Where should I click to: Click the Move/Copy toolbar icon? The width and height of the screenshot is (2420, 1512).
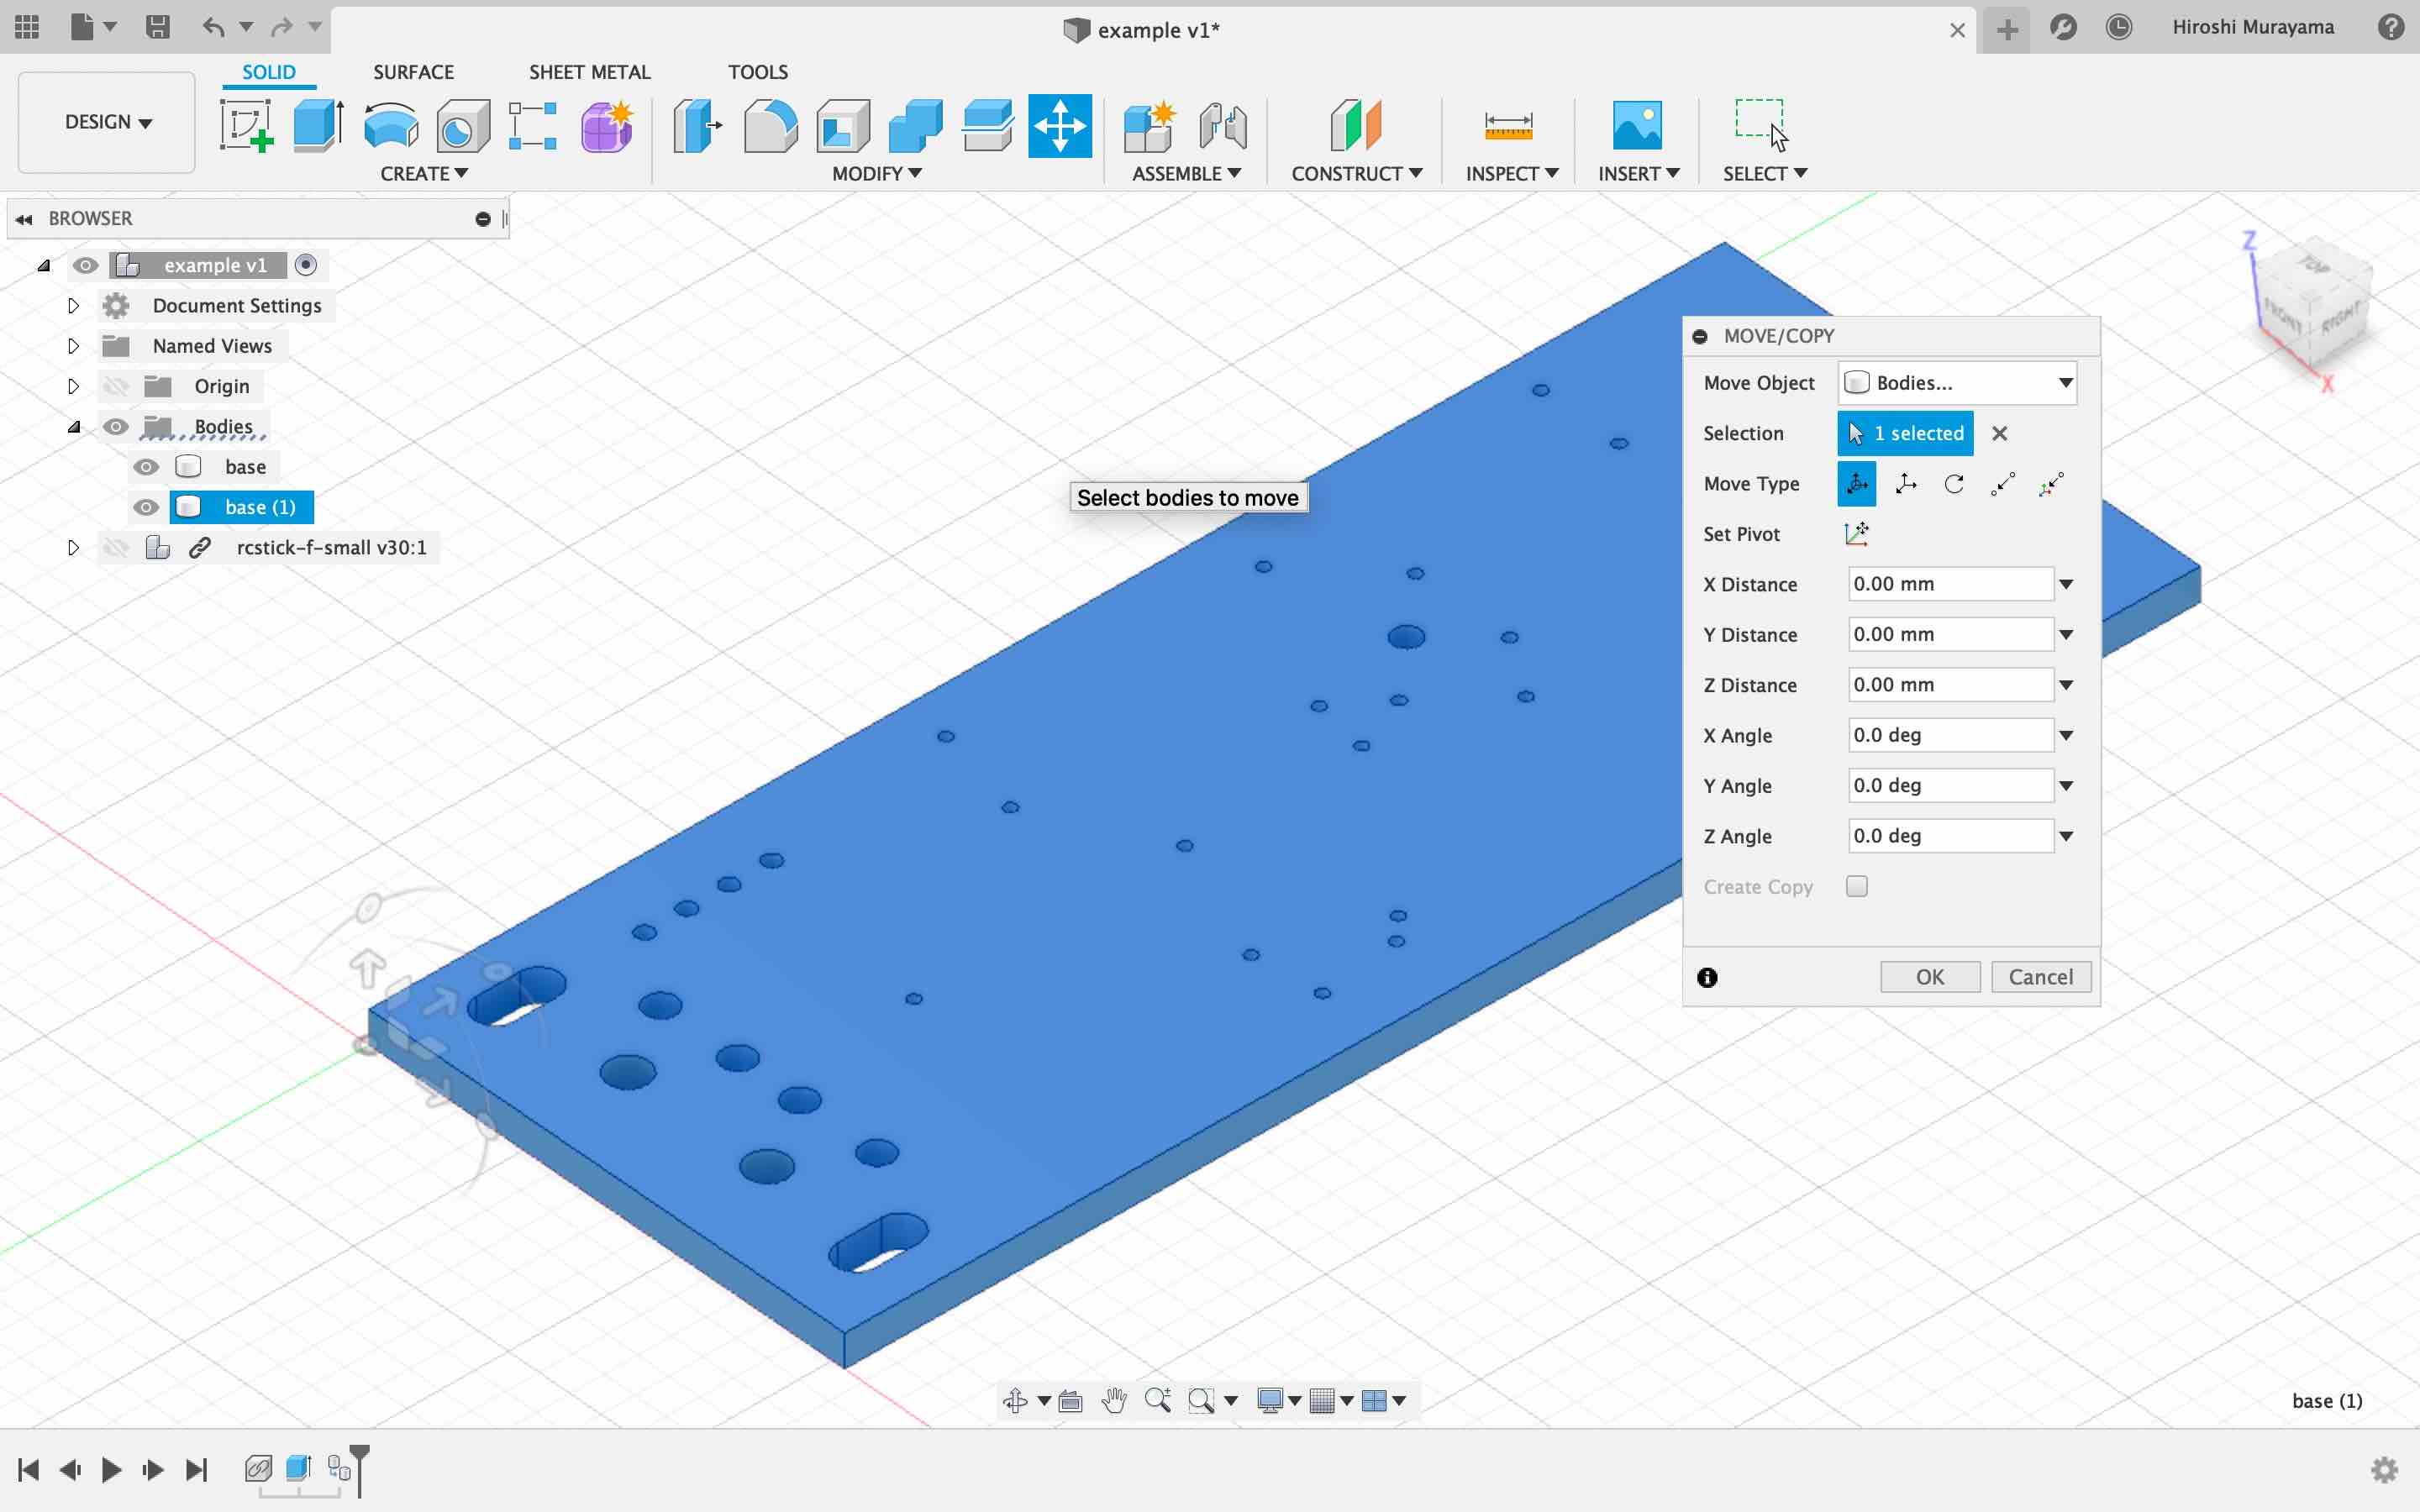1060,126
